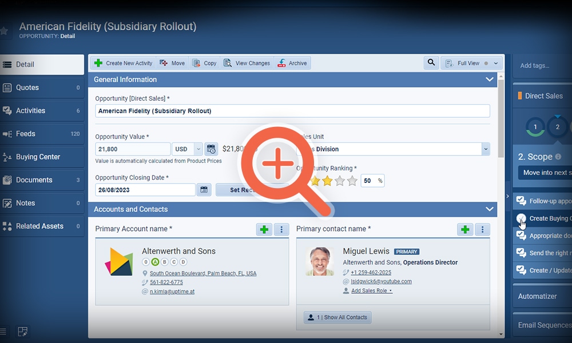Click the Archive toolbar button
This screenshot has width=572, height=343.
(x=292, y=63)
